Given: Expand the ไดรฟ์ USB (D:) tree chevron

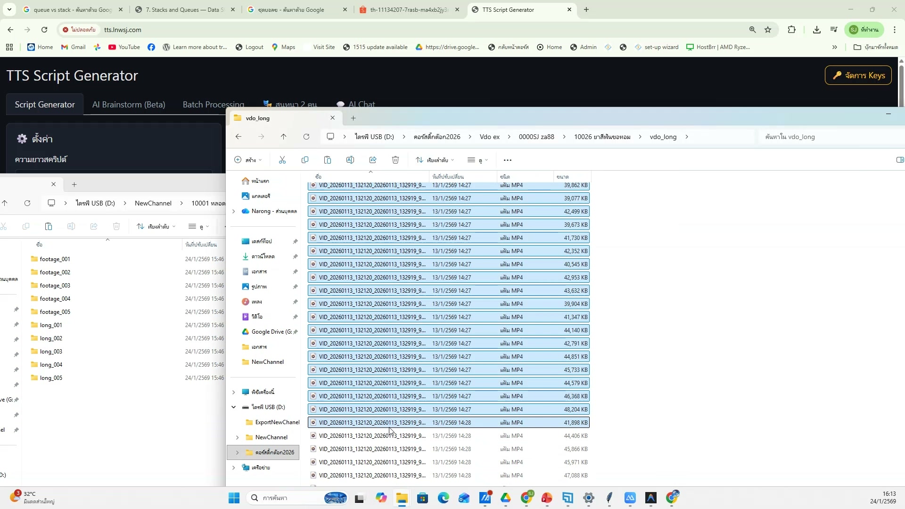Looking at the screenshot, I should [234, 407].
